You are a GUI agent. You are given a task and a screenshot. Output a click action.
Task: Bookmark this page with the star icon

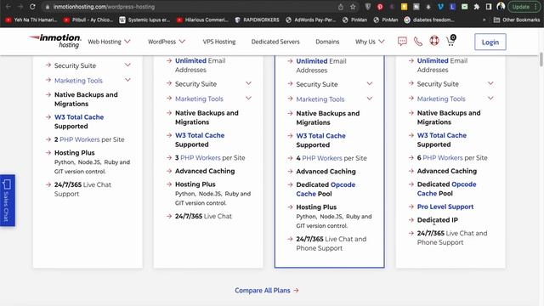click(x=353, y=7)
